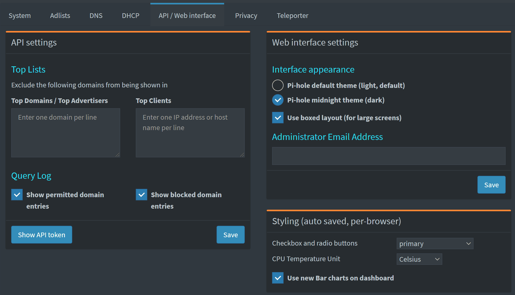515x295 pixels.
Task: Disable the boxed layout for large screens
Action: (x=278, y=118)
